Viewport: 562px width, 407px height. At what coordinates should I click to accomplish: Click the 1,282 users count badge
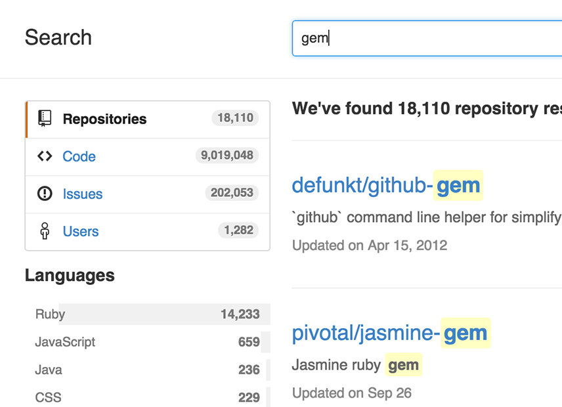point(238,230)
